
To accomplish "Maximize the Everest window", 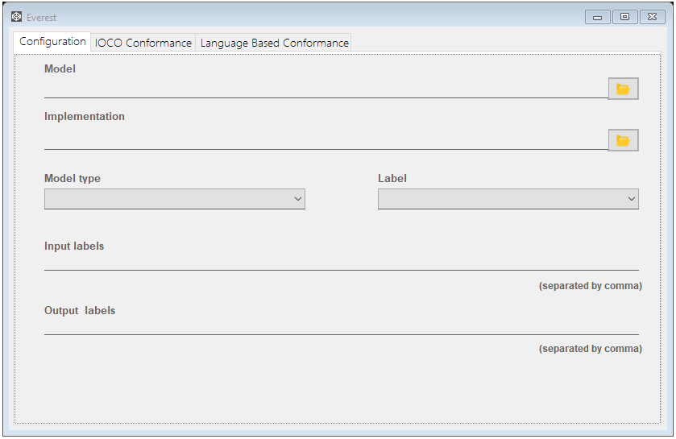I will [x=624, y=17].
